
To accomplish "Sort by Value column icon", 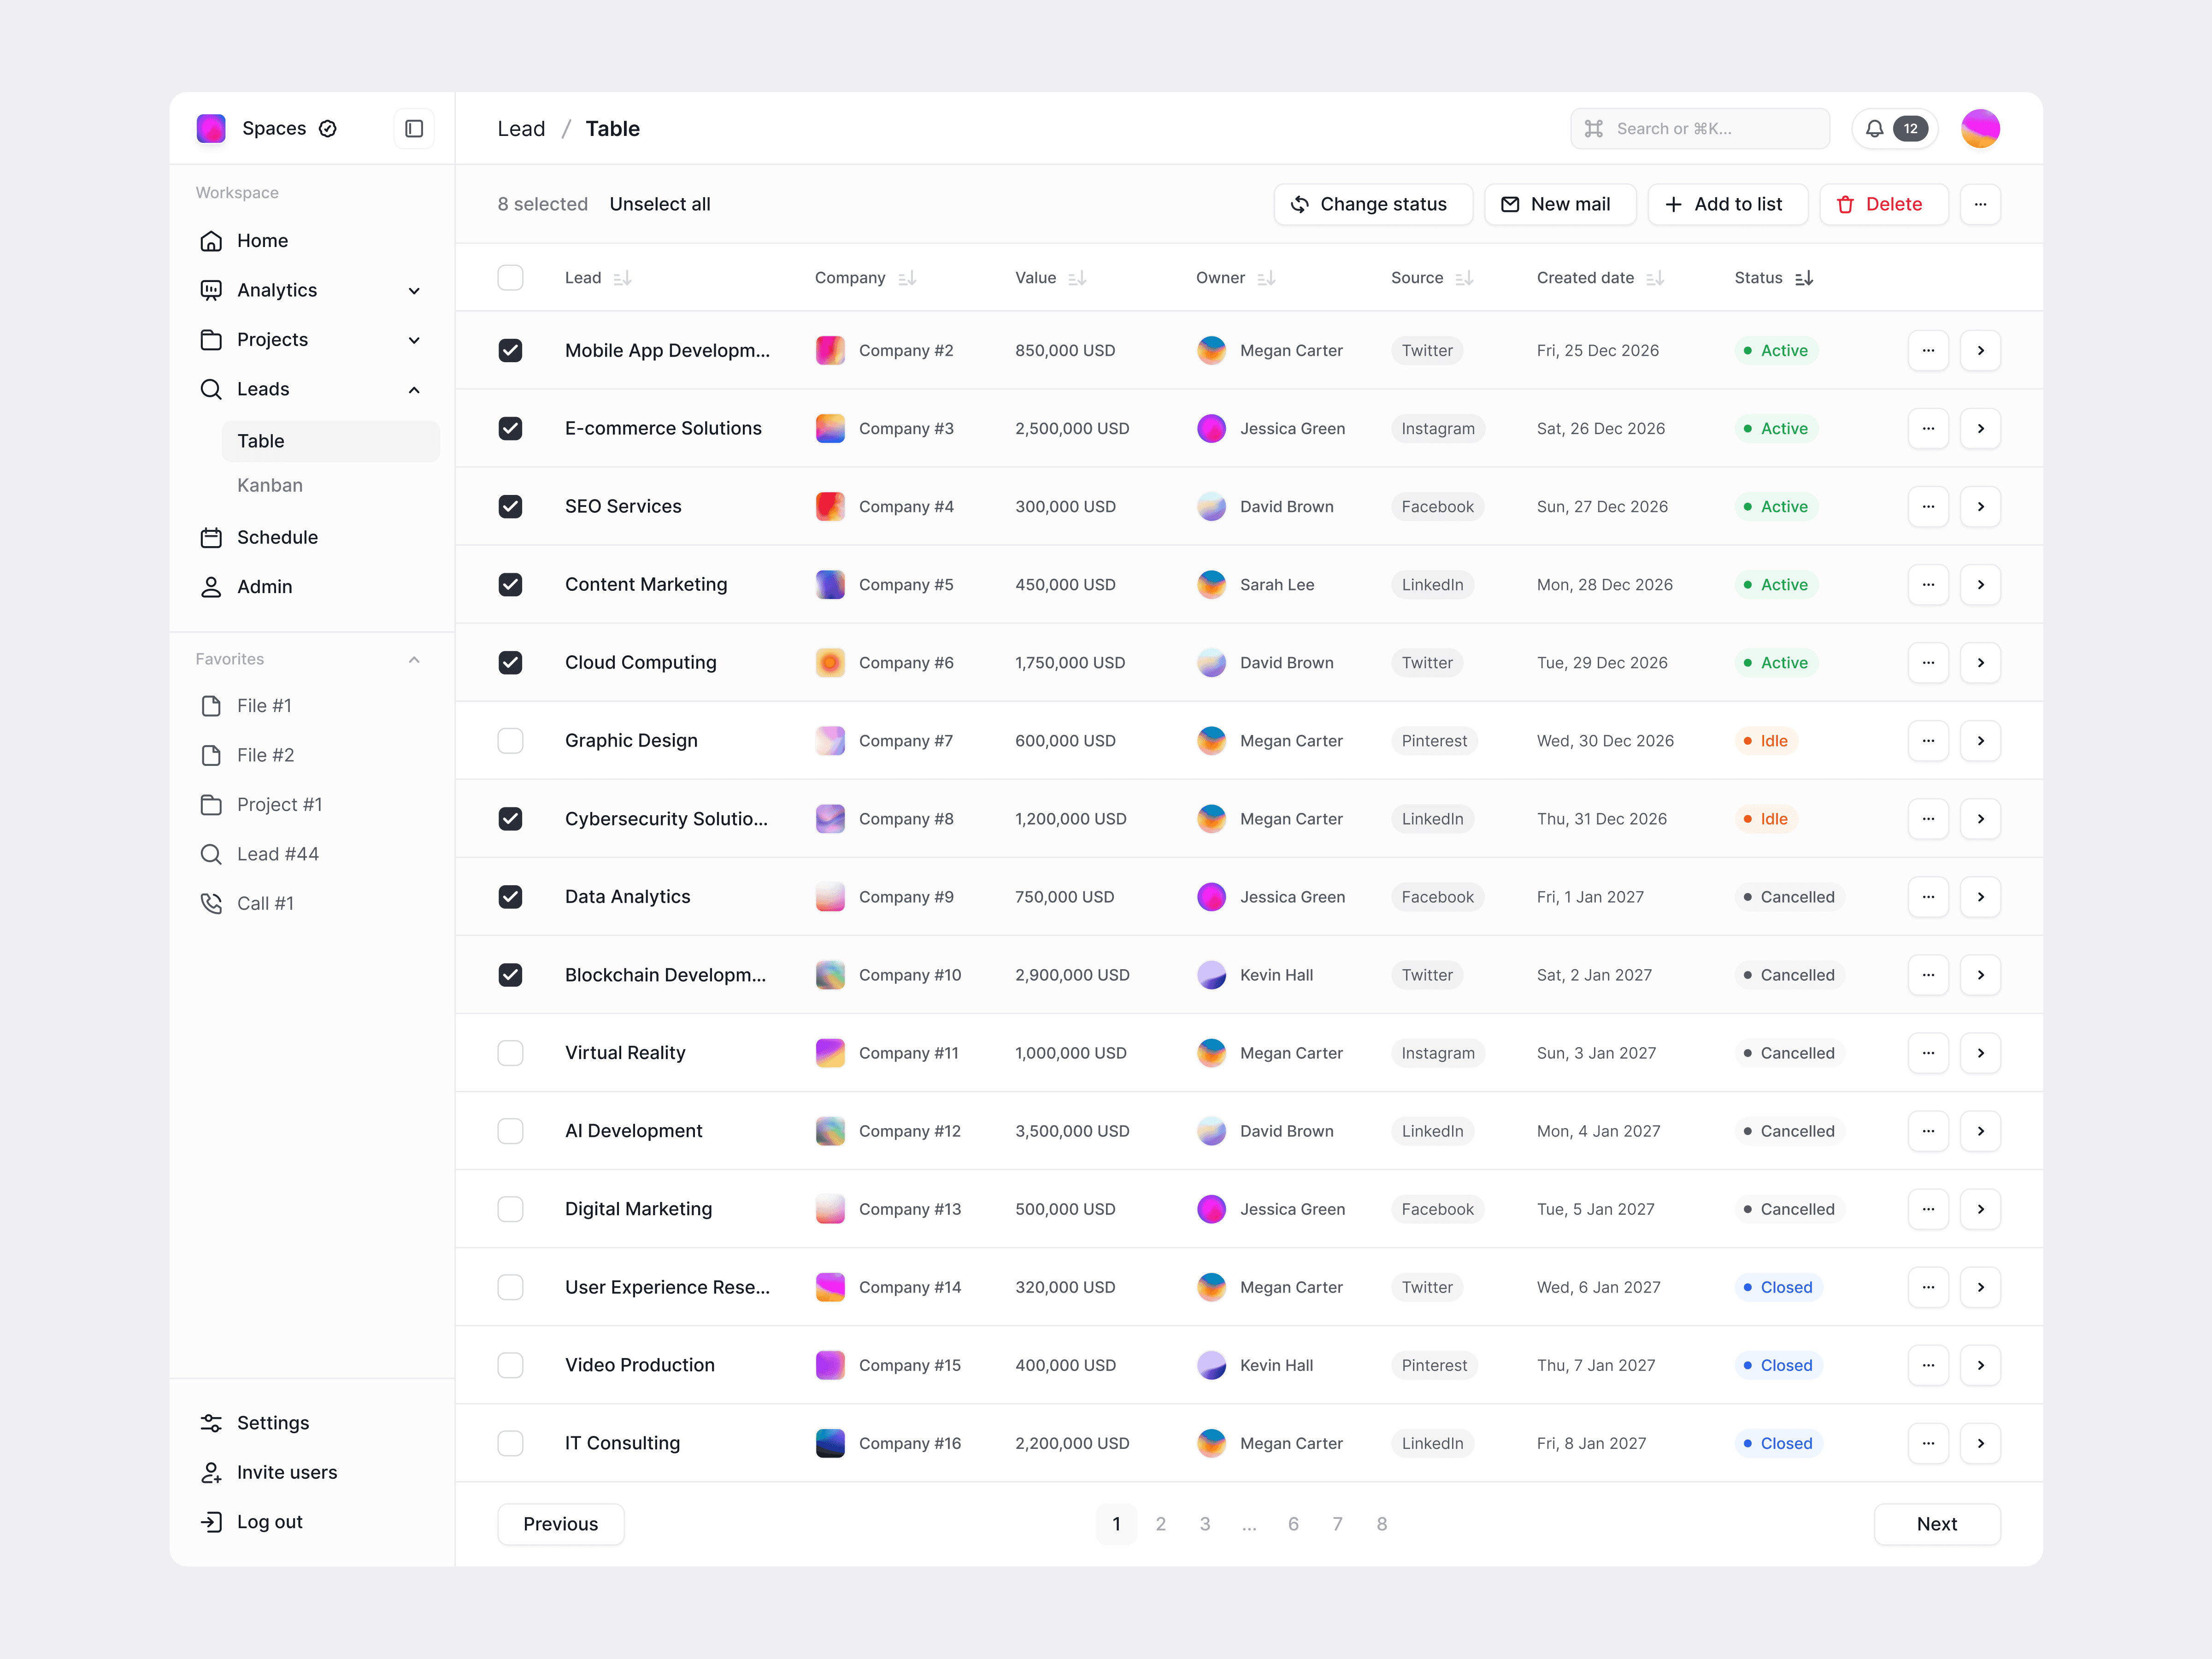I will [x=1077, y=278].
